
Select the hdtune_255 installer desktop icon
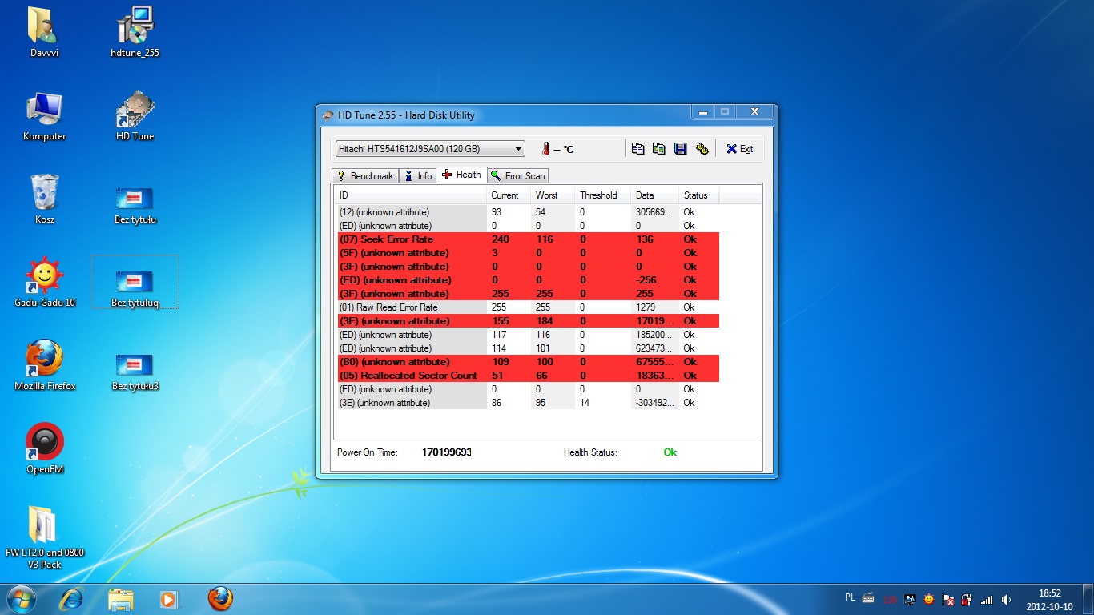[x=135, y=32]
